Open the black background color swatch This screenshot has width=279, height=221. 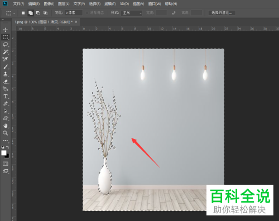coord(7,156)
